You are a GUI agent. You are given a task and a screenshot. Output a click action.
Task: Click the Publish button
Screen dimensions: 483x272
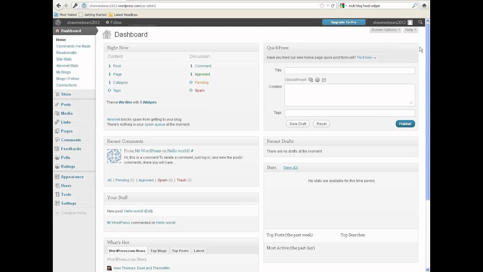(405, 124)
